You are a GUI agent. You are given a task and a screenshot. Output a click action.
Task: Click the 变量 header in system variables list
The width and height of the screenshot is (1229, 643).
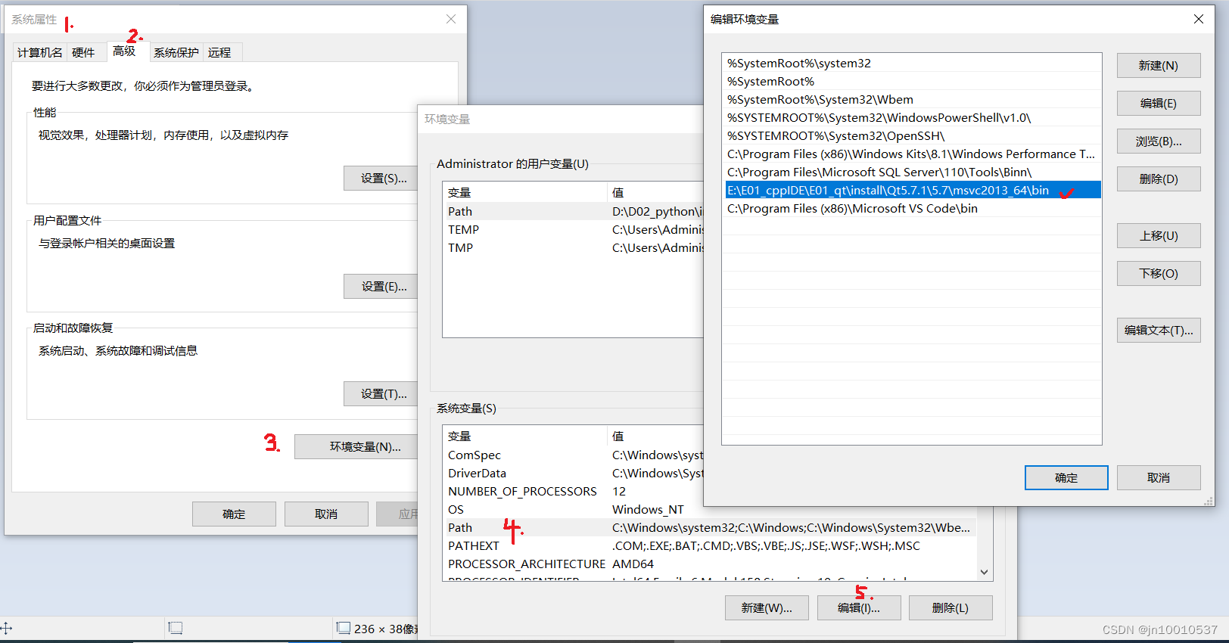525,436
